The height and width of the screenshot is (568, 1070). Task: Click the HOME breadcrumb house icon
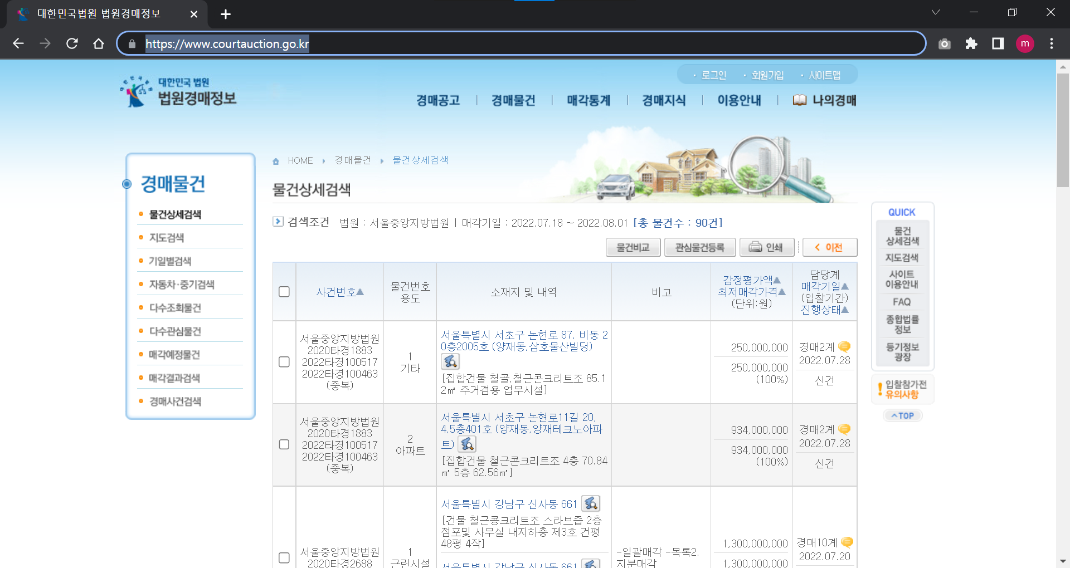pyautogui.click(x=276, y=161)
